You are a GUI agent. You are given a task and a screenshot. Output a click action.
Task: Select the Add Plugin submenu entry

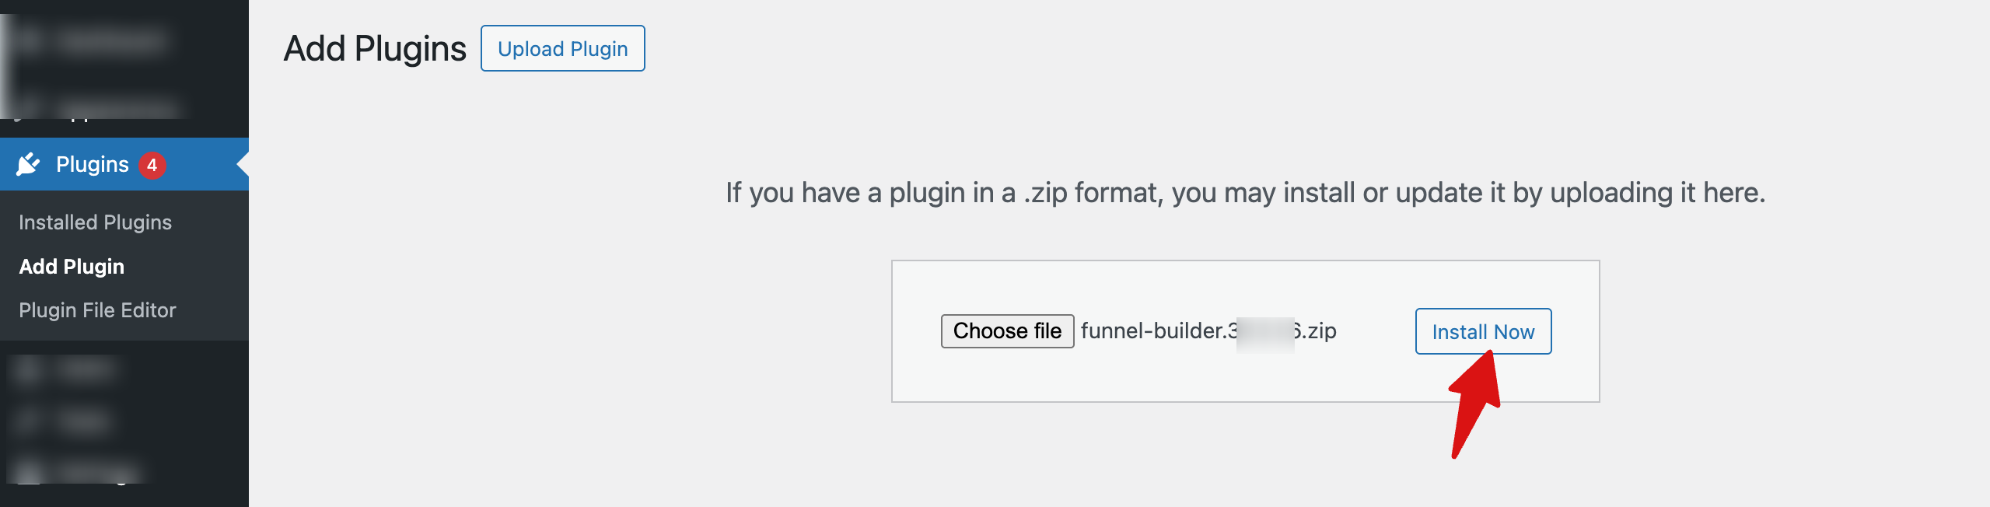coord(71,267)
